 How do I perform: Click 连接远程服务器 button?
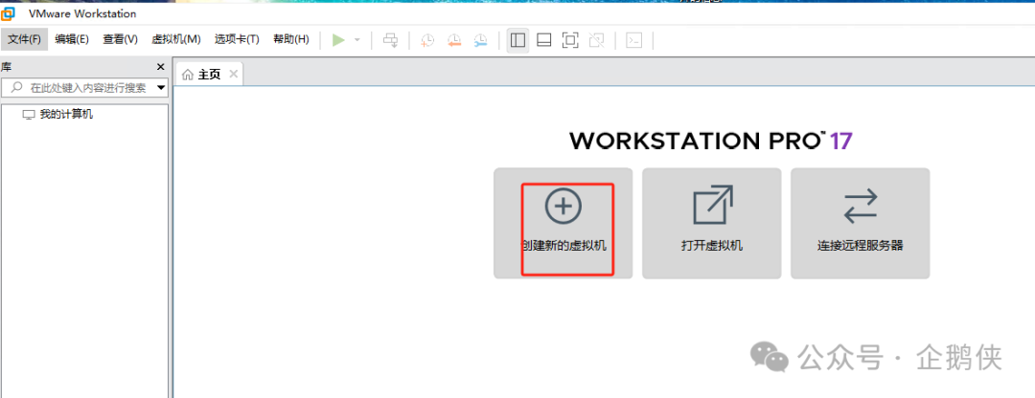point(860,223)
